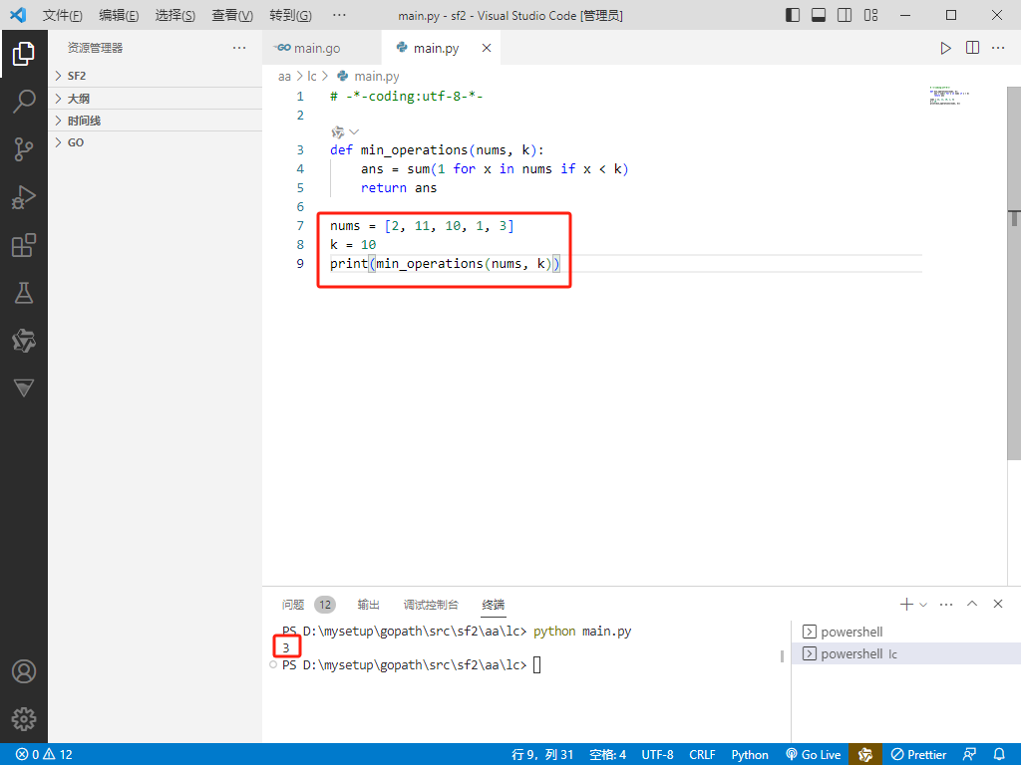Click the feedback icon in status bar
This screenshot has height=765, width=1021.
click(969, 755)
